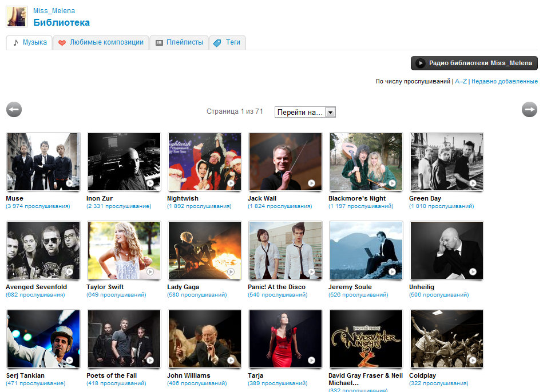Open the Плейлисты tab
This screenshot has height=392, width=543.
point(179,42)
